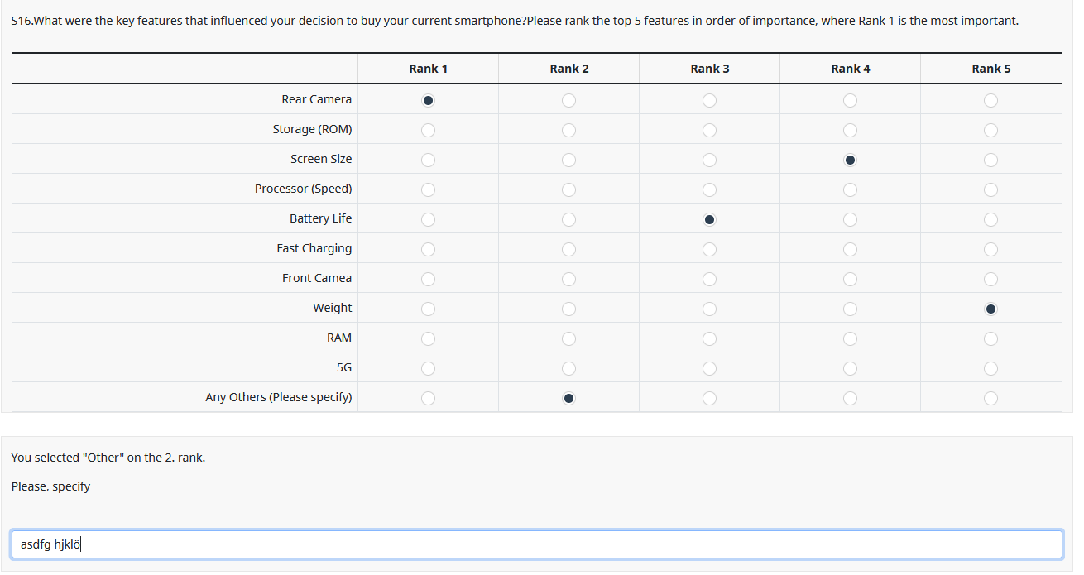Click the Please specify text field

[x=536, y=544]
